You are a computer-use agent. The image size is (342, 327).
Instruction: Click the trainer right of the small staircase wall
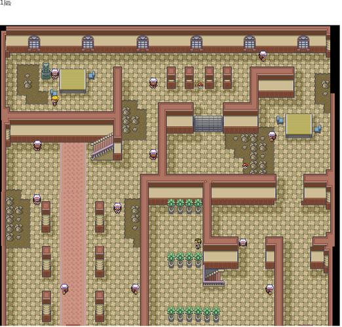(x=243, y=243)
